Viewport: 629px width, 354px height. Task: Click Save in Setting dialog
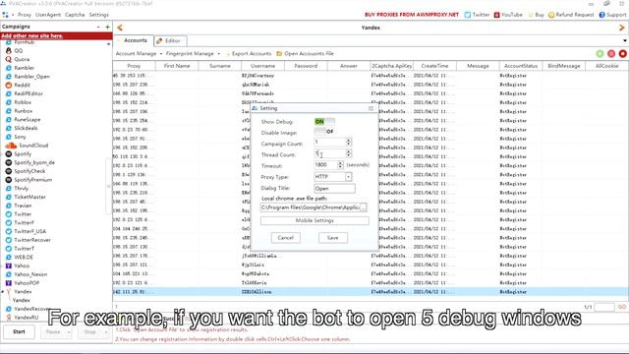pos(332,238)
